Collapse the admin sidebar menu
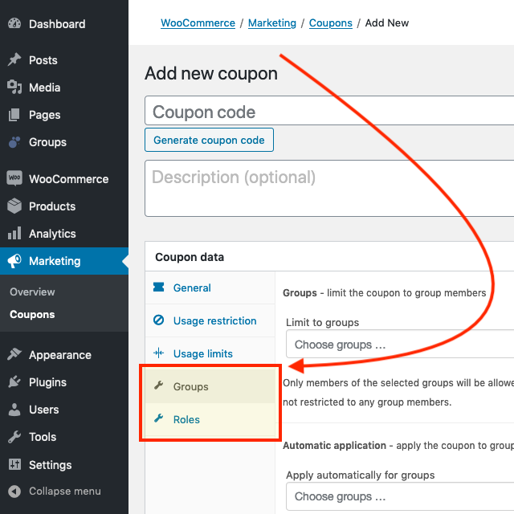The width and height of the screenshot is (514, 514). pos(55,491)
